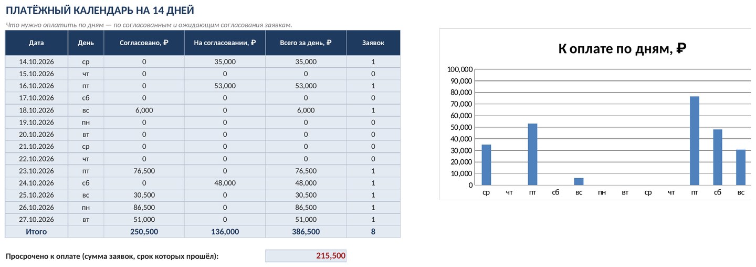Select the Согласовано total 250,500
The image size is (756, 267).
pyautogui.click(x=144, y=231)
